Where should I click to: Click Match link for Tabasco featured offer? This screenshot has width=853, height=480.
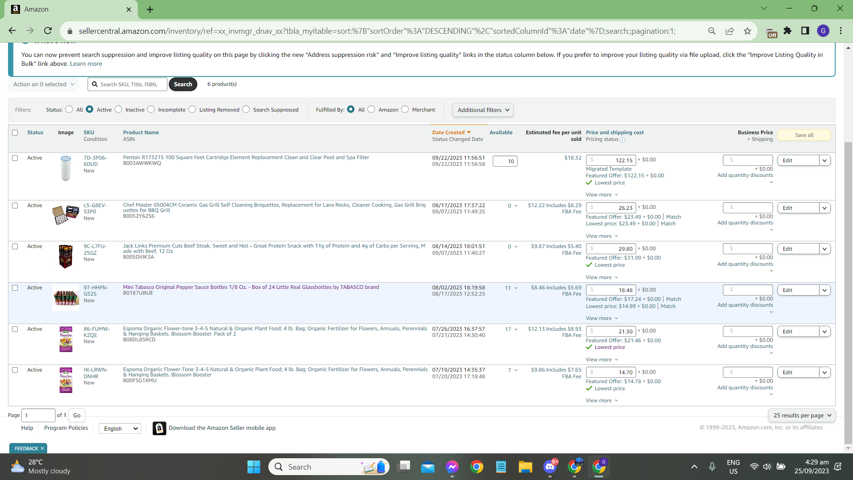[674, 299]
